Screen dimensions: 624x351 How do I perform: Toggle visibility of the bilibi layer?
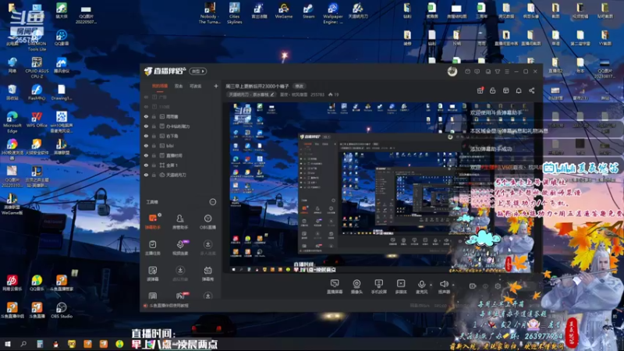point(146,146)
